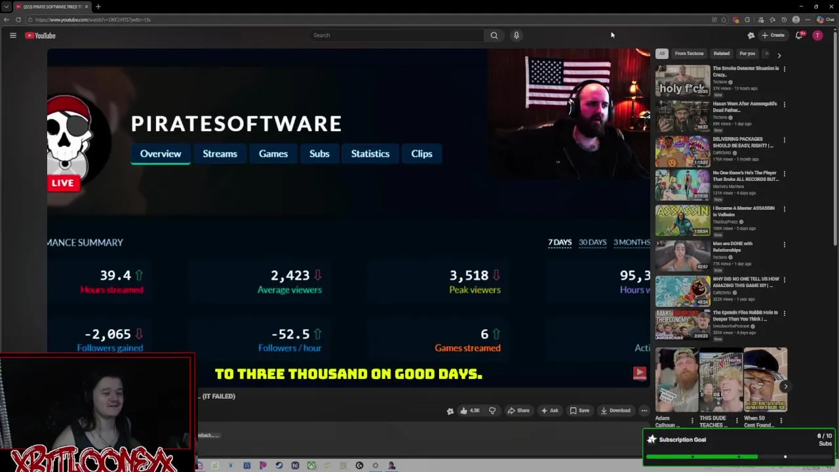839x472 pixels.
Task: Switch to the PIRATE SOFTWARE browser tab
Action: click(51, 7)
